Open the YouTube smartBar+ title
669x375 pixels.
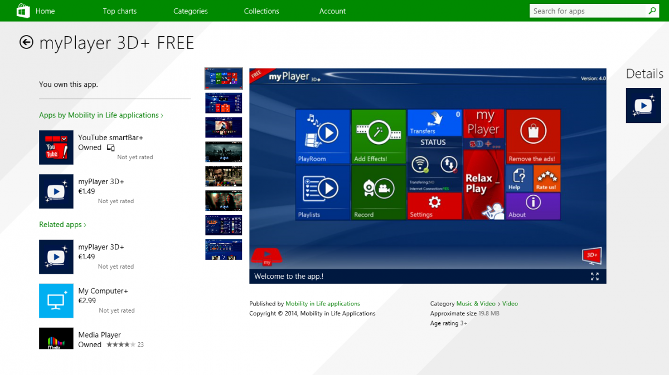tap(110, 137)
